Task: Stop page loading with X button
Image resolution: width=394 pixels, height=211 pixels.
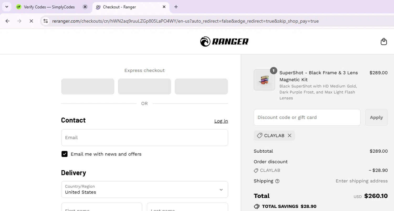Action: (31, 21)
